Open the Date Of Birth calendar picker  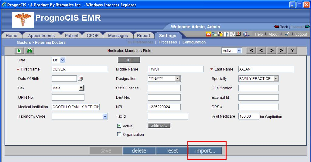[80, 79]
